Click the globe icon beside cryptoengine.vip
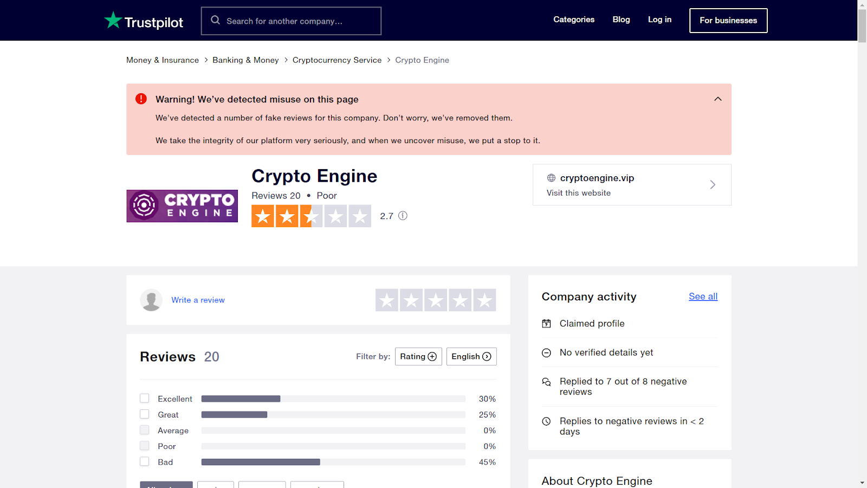The image size is (867, 488). [x=551, y=178]
